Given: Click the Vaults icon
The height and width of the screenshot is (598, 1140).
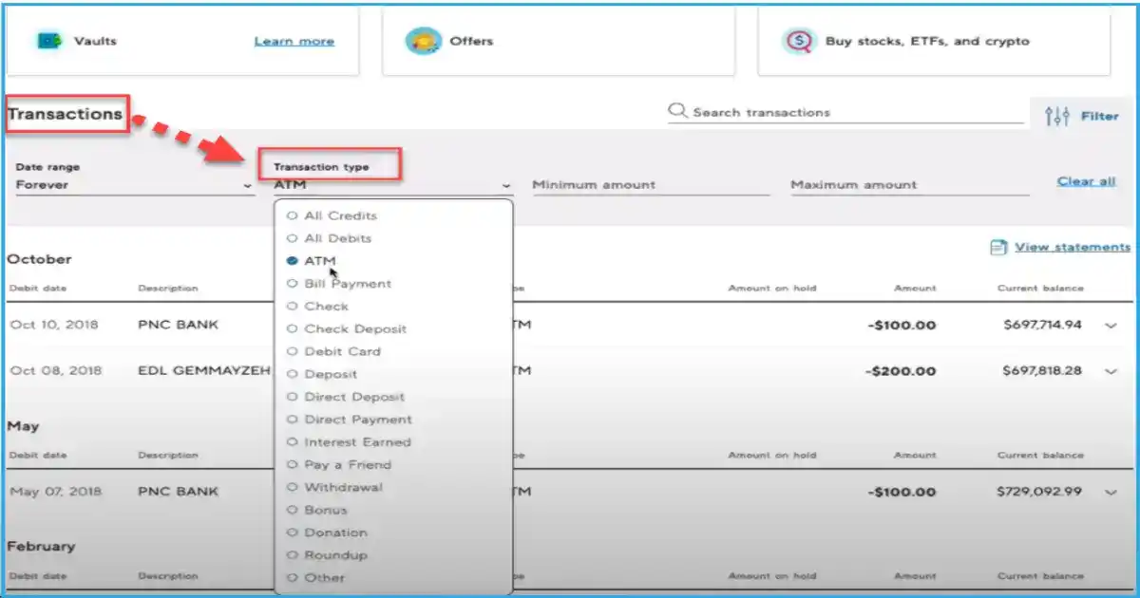Looking at the screenshot, I should tap(48, 41).
